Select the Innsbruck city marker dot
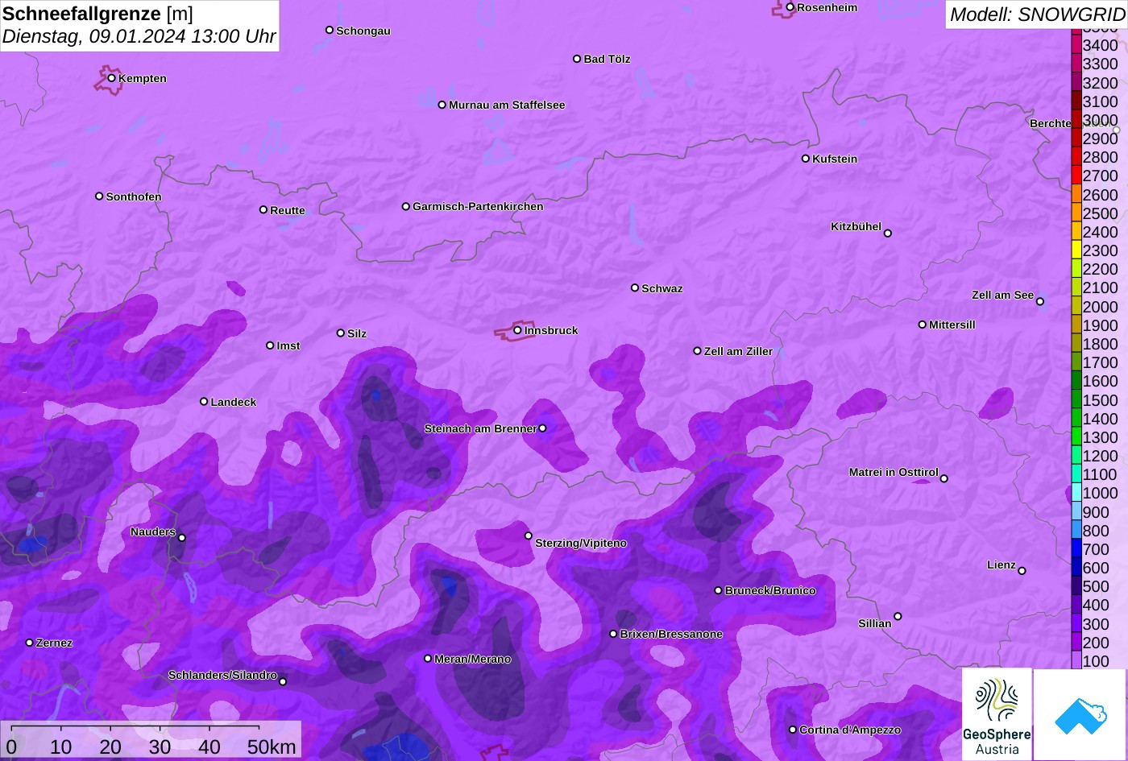 click(517, 330)
